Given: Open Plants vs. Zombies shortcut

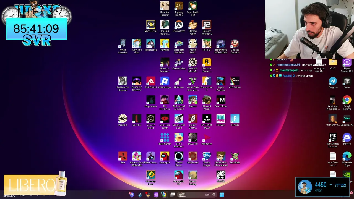Looking at the screenshot, I should point(165,65).
